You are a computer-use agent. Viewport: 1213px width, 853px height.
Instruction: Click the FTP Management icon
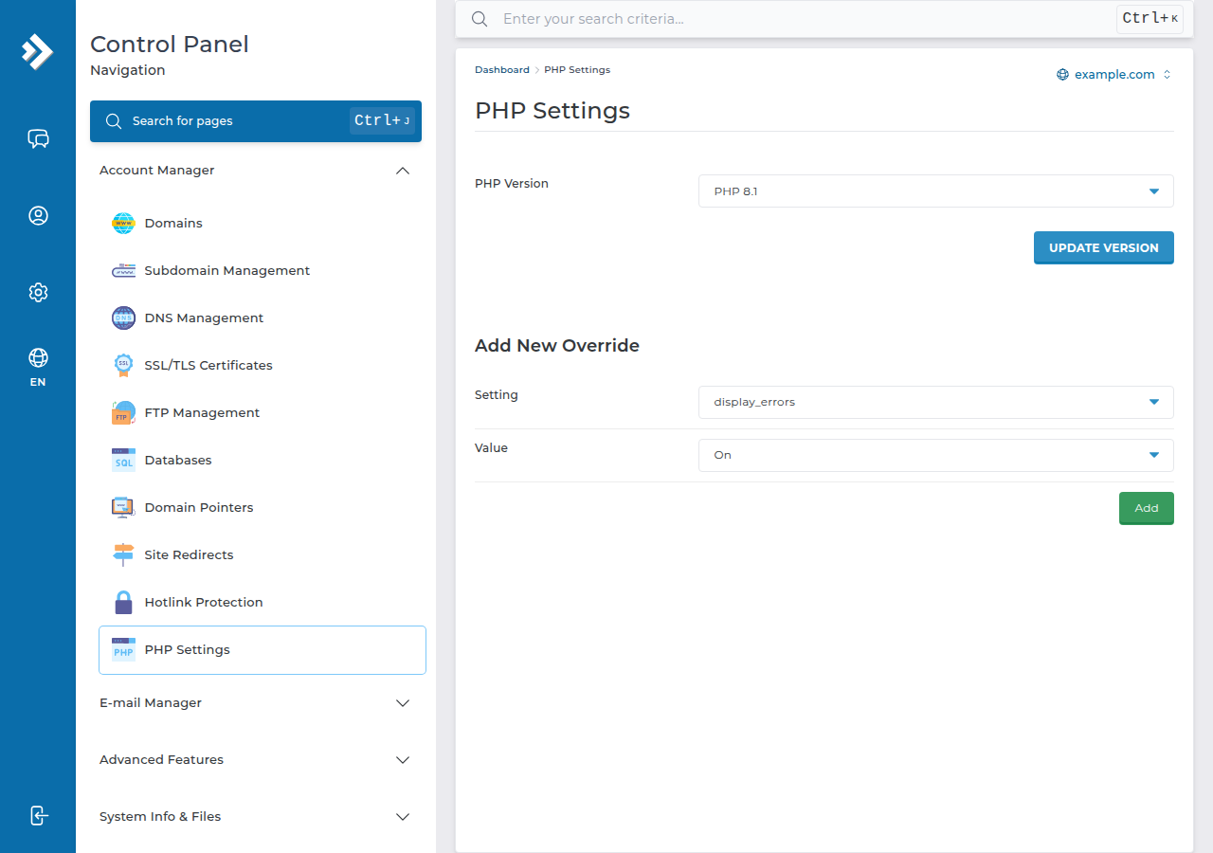pyautogui.click(x=123, y=413)
